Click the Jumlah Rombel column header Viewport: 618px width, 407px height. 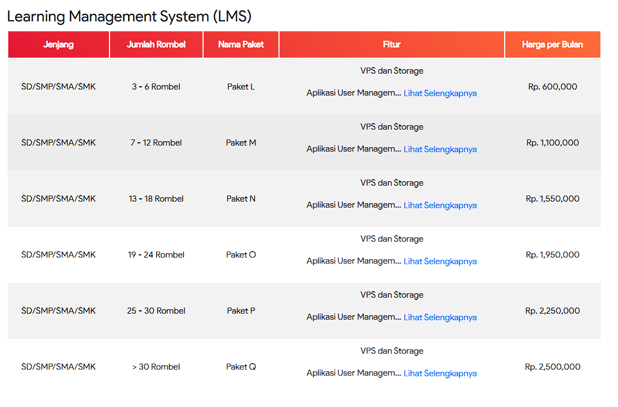(156, 44)
